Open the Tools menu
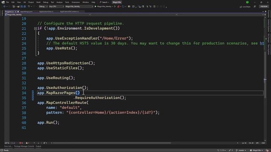This screenshot has height=152, width=271. (x=67, y=2)
